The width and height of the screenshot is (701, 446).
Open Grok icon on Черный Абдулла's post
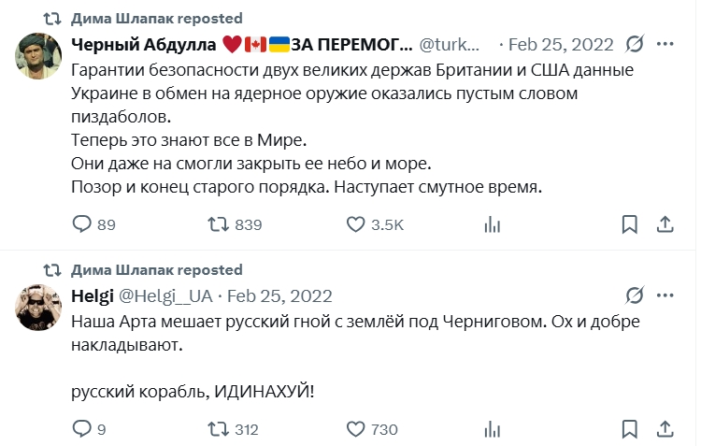(x=635, y=44)
